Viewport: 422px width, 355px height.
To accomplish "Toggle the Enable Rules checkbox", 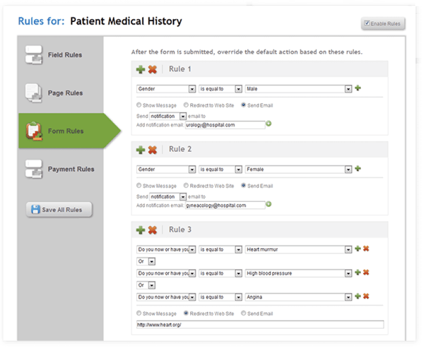I will (x=367, y=23).
